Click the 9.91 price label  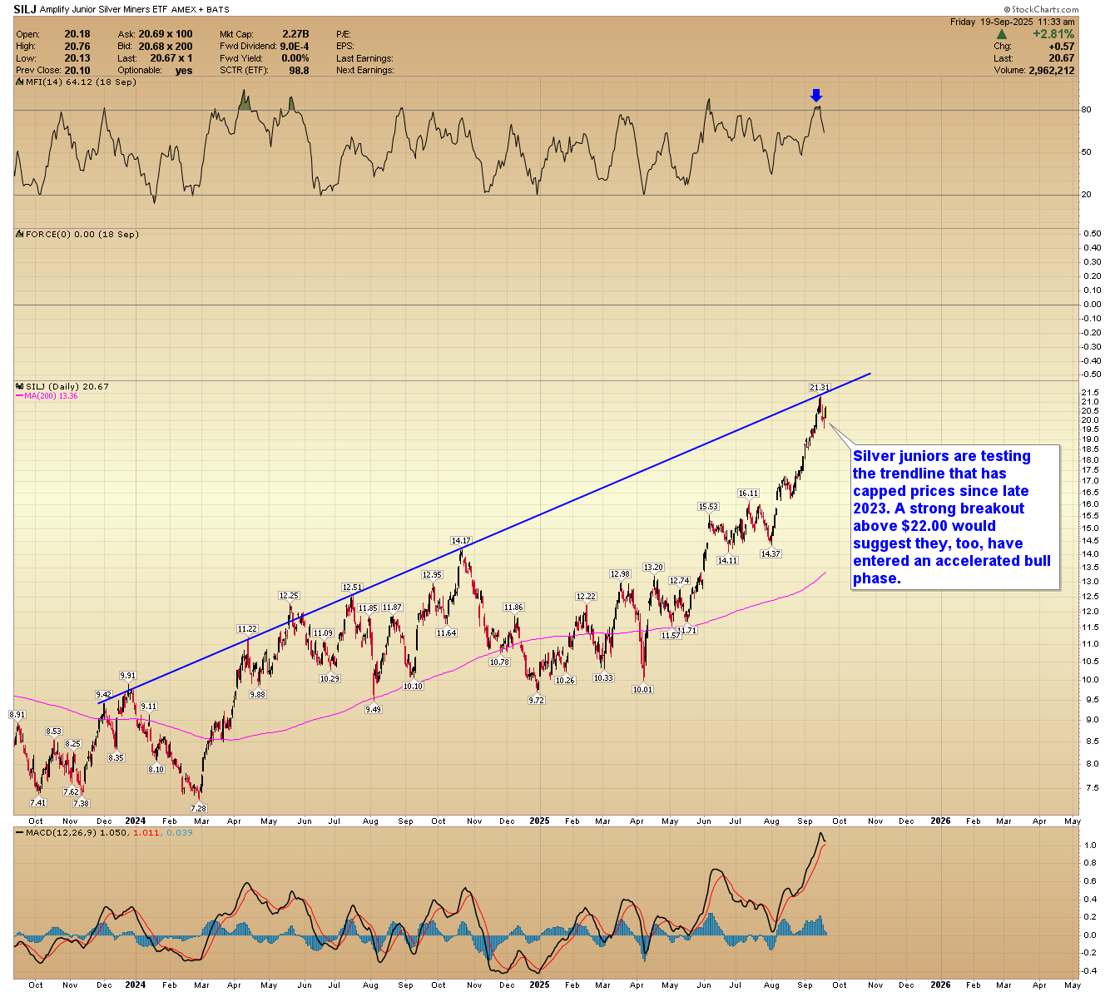click(x=127, y=676)
